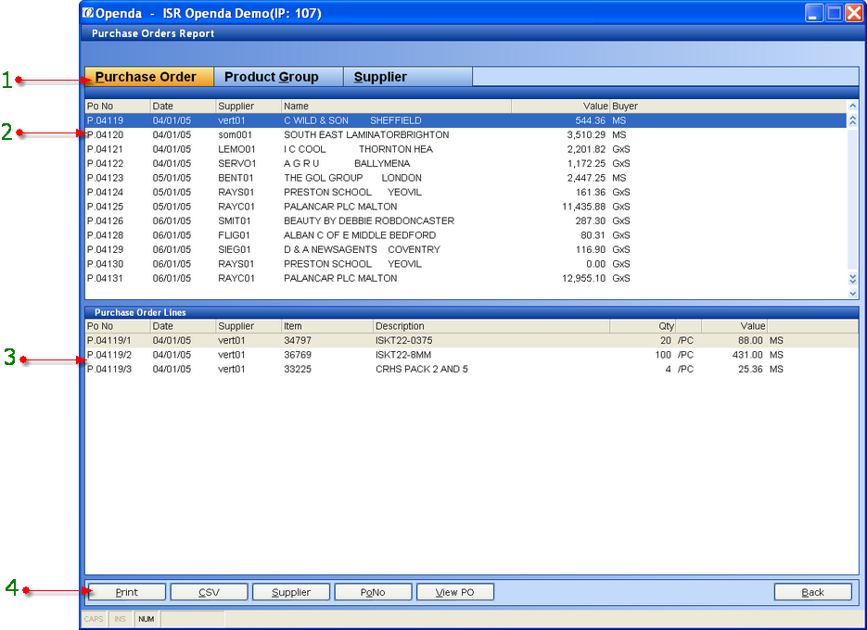The height and width of the screenshot is (630, 867).
Task: Click supplier code SIEG01
Action: point(234,250)
